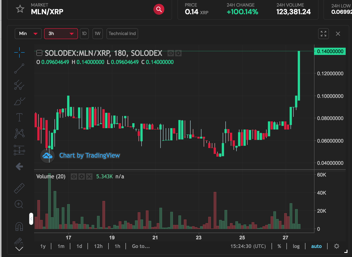This screenshot has height=257, width=352.
Task: Select the long position prediction tool
Action: (19, 150)
